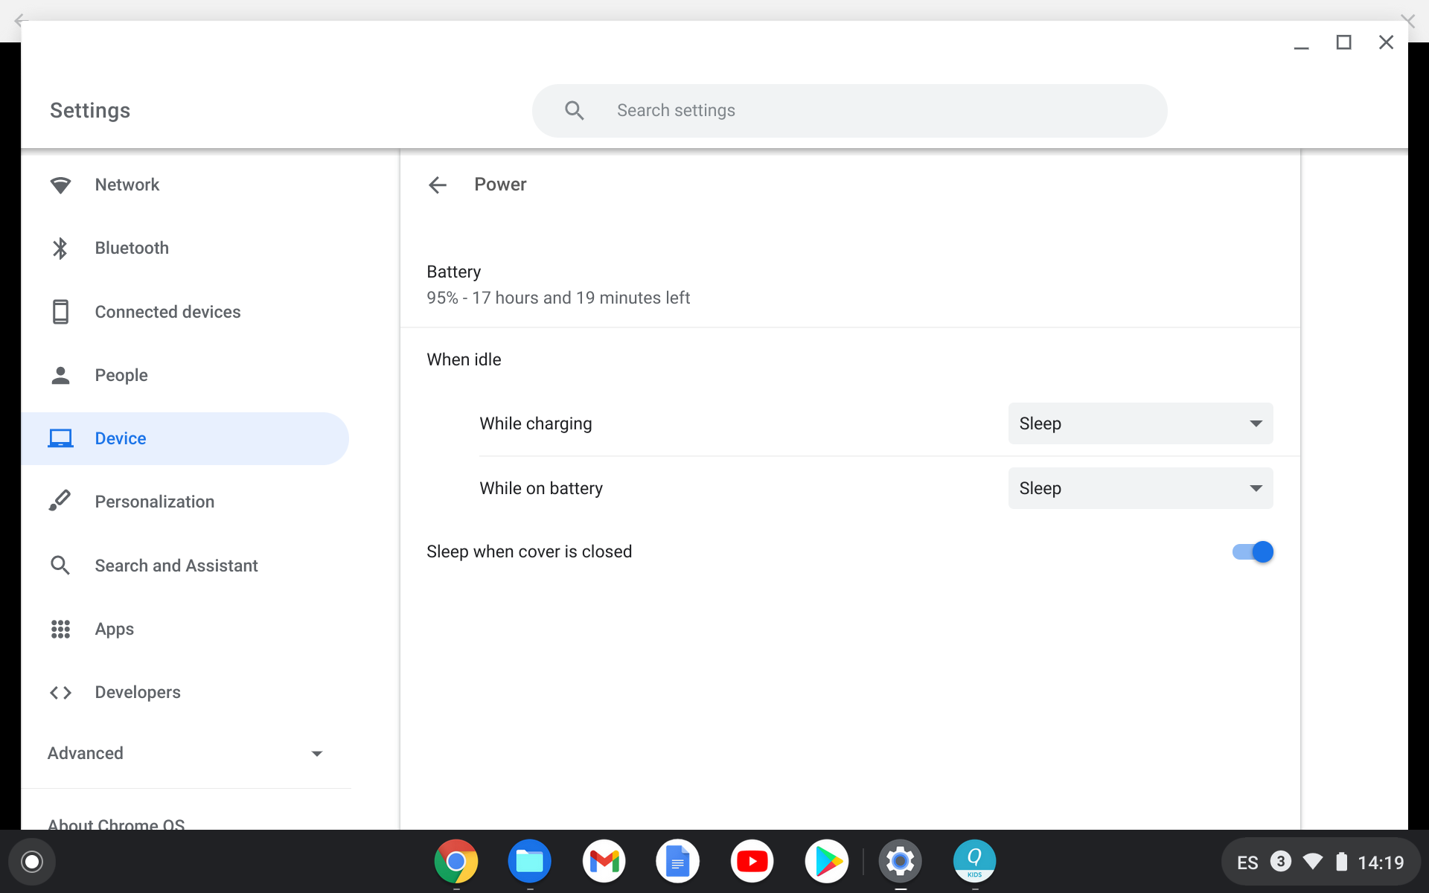Click the battery status text 95% remaining

click(558, 298)
